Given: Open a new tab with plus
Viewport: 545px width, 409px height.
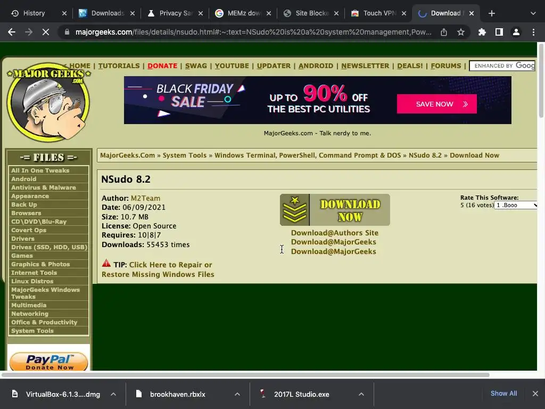Looking at the screenshot, I should point(491,13).
